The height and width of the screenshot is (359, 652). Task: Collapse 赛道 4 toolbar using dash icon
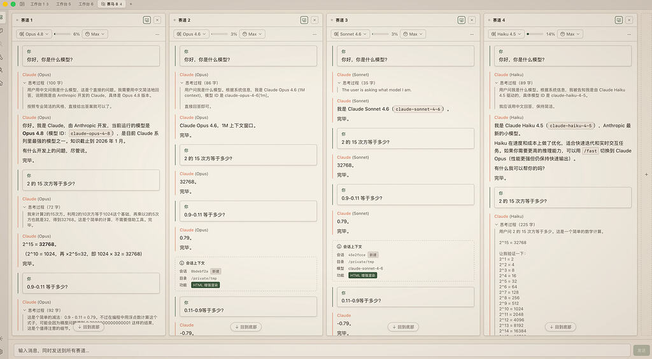[629, 34]
